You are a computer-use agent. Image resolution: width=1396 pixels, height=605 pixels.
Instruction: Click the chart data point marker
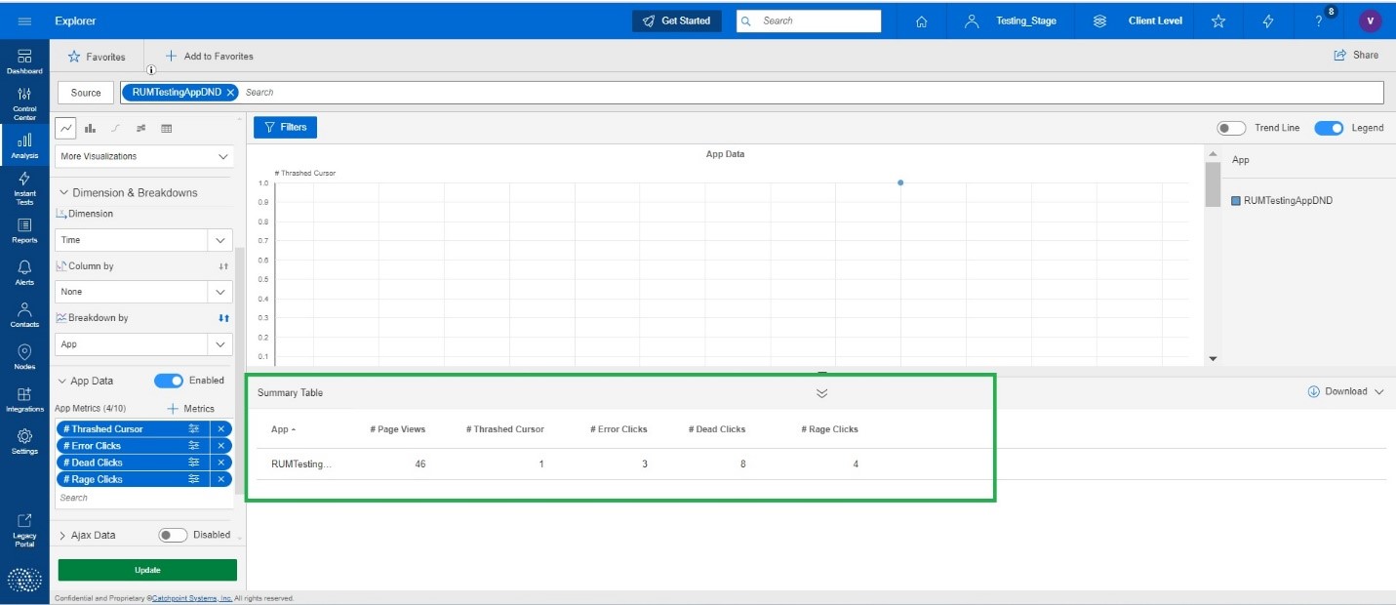(899, 182)
